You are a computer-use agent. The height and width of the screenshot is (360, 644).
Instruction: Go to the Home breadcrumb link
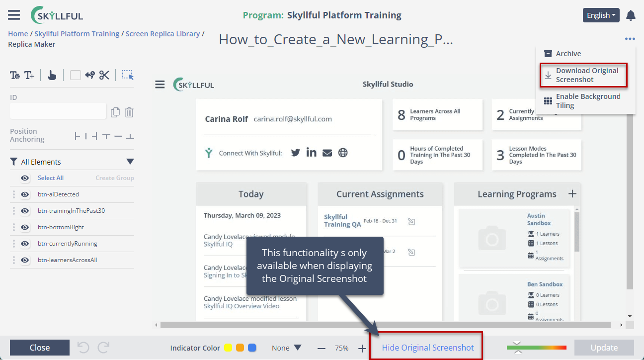click(x=18, y=34)
